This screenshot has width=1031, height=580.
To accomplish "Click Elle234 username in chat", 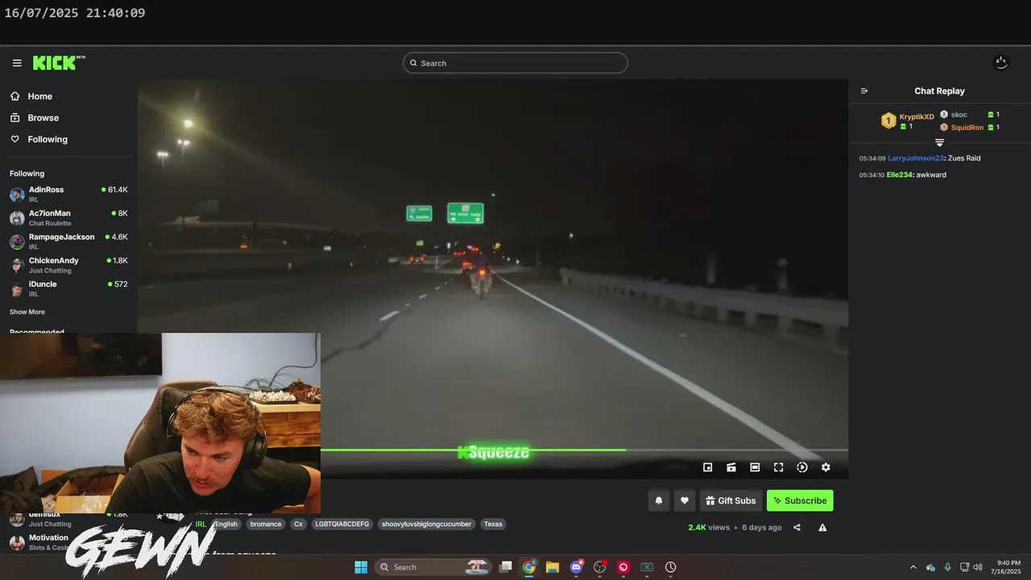I will (899, 175).
